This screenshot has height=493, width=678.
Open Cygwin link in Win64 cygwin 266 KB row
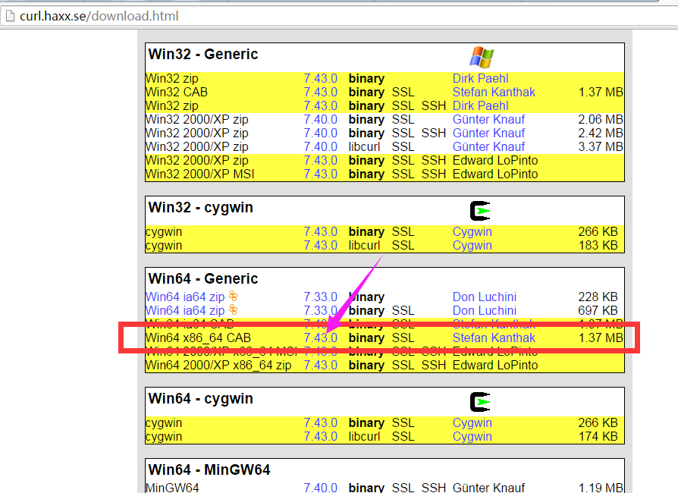[x=472, y=423]
